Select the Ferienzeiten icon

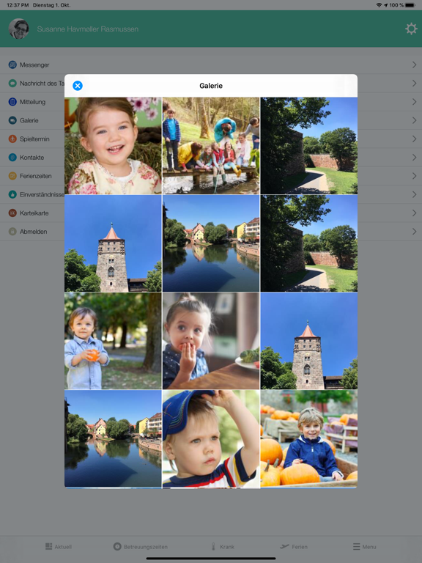pos(12,176)
